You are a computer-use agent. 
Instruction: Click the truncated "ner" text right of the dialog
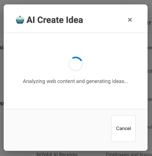coord(150,47)
